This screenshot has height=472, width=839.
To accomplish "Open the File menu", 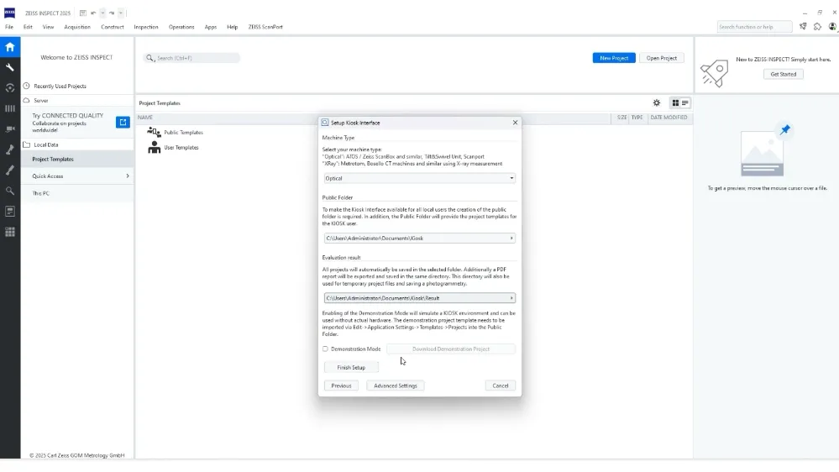I will coord(9,27).
